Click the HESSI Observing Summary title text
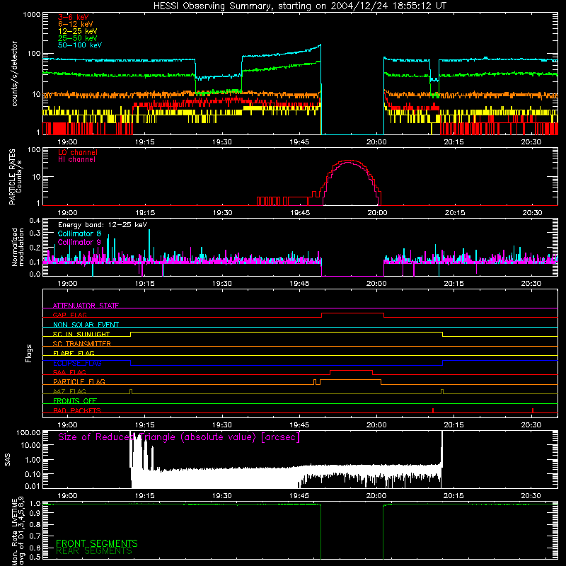Viewport: 566px width, 566px height. click(x=299, y=6)
